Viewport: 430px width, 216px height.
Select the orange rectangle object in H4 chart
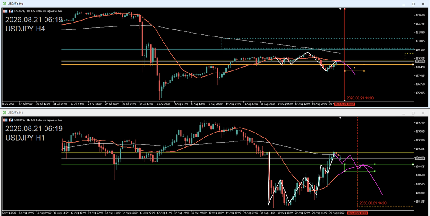point(354,68)
